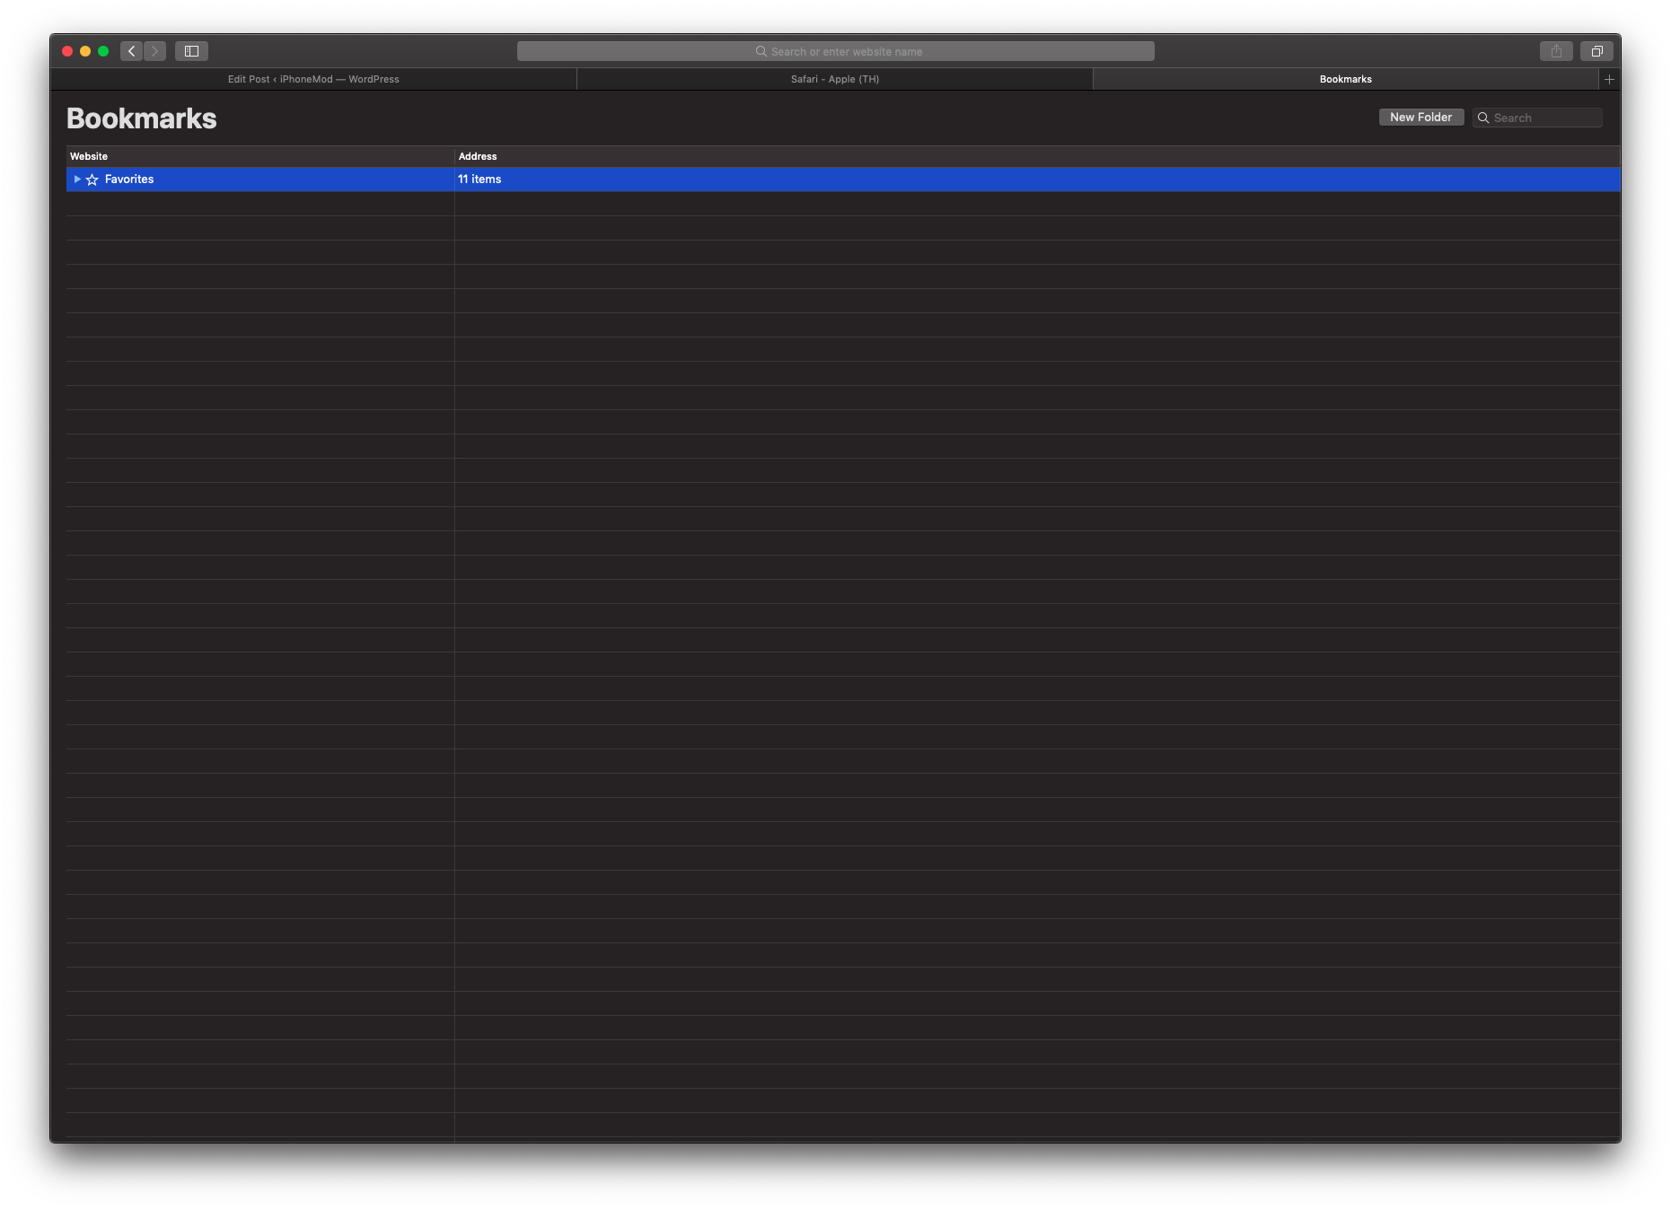Click the New Folder button
The image size is (1671, 1209).
click(1420, 117)
